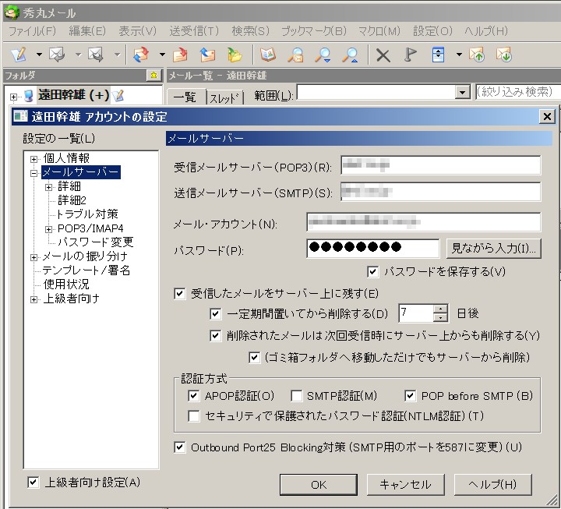Click the account settings dialog title icon
The image size is (561, 509).
click(x=20, y=115)
